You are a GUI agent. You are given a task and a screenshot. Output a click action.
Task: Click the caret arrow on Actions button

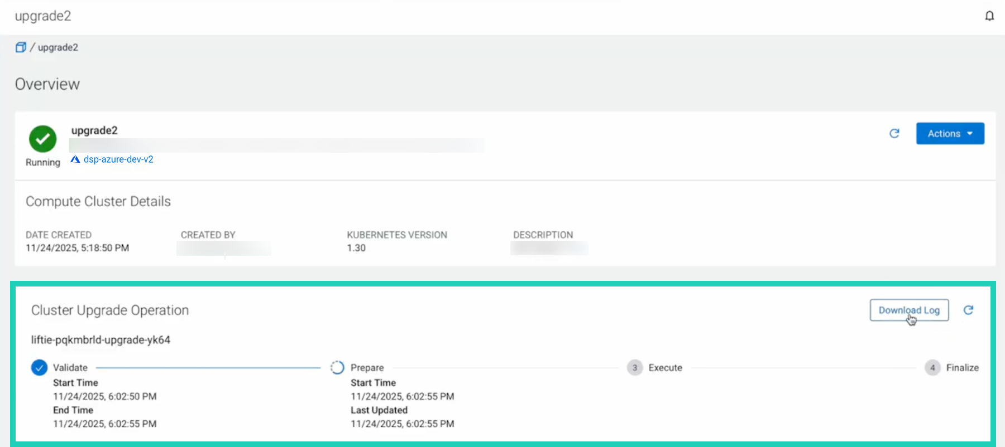pos(970,134)
